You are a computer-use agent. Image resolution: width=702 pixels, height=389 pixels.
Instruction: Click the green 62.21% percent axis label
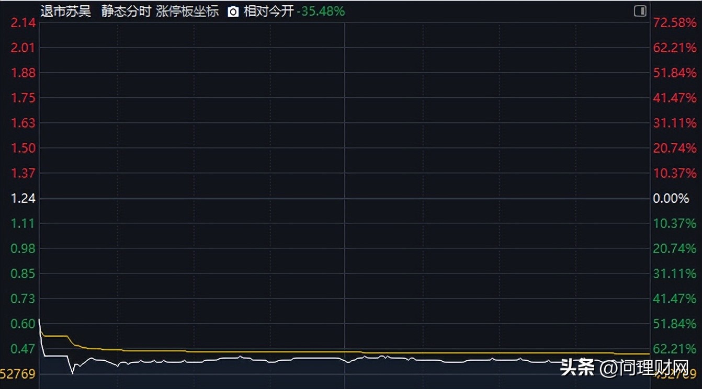click(675, 349)
